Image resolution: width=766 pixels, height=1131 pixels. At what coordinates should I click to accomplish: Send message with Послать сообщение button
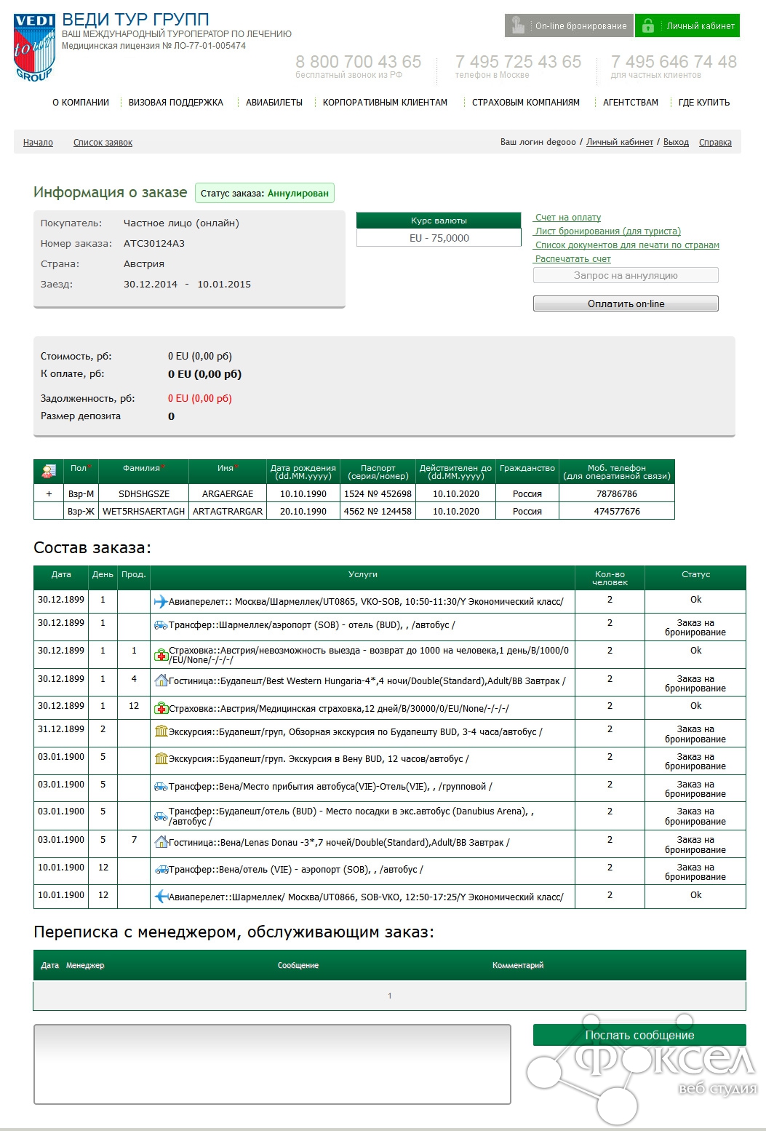(x=639, y=1035)
